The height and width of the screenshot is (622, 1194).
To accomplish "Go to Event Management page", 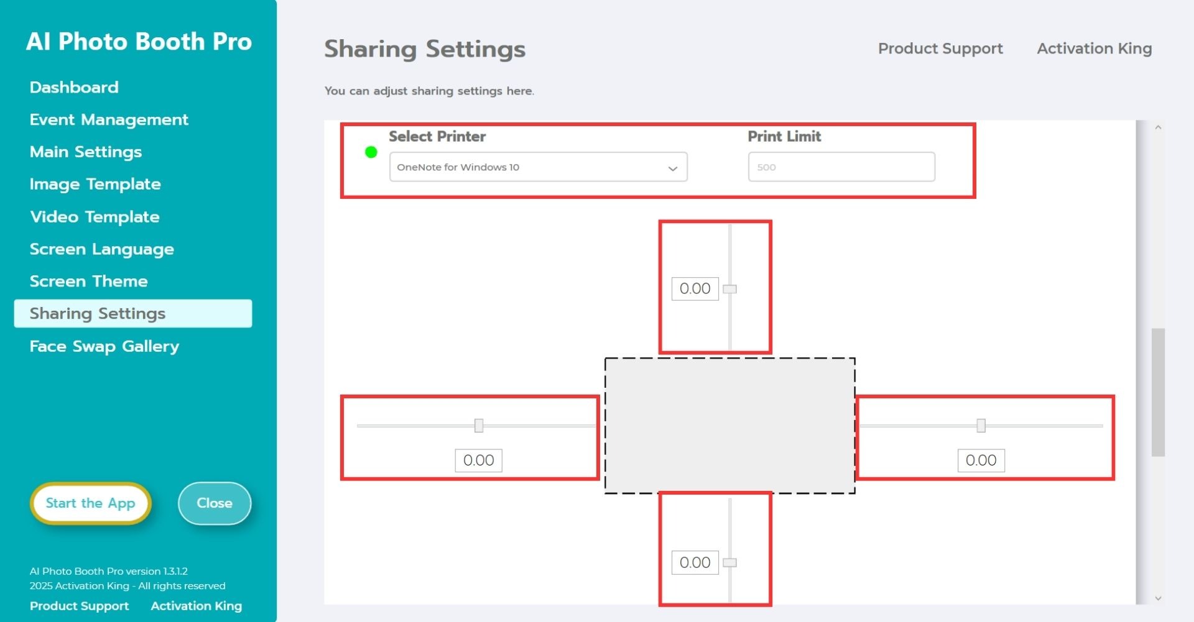I will [x=109, y=120].
